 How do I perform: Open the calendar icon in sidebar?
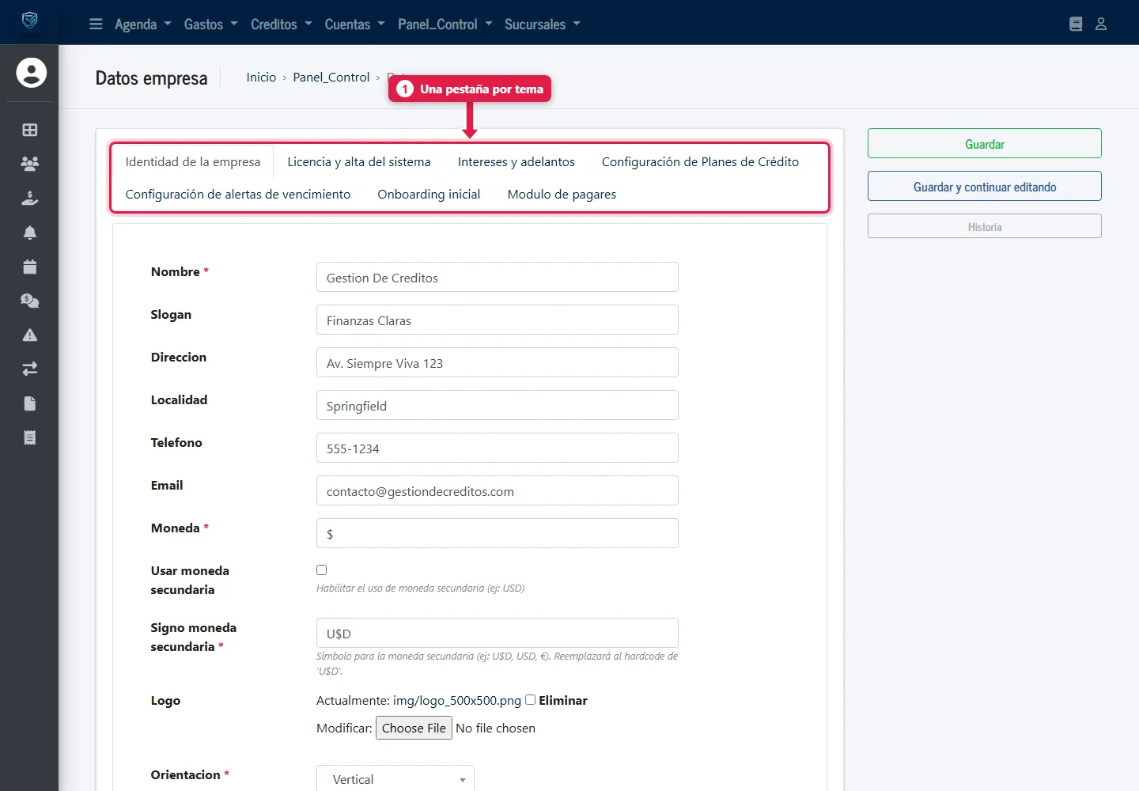[30, 267]
